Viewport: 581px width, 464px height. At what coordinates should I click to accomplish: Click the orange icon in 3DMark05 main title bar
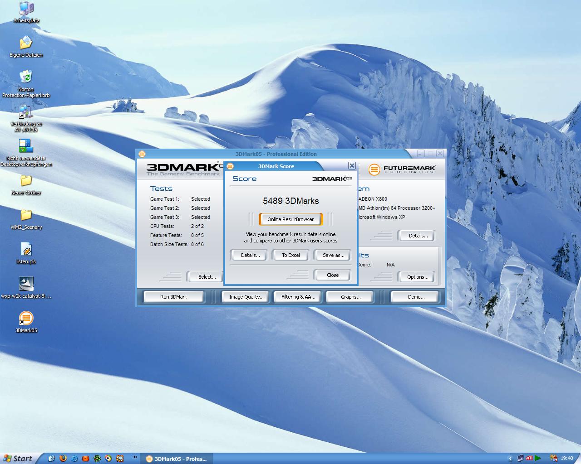[x=142, y=154]
